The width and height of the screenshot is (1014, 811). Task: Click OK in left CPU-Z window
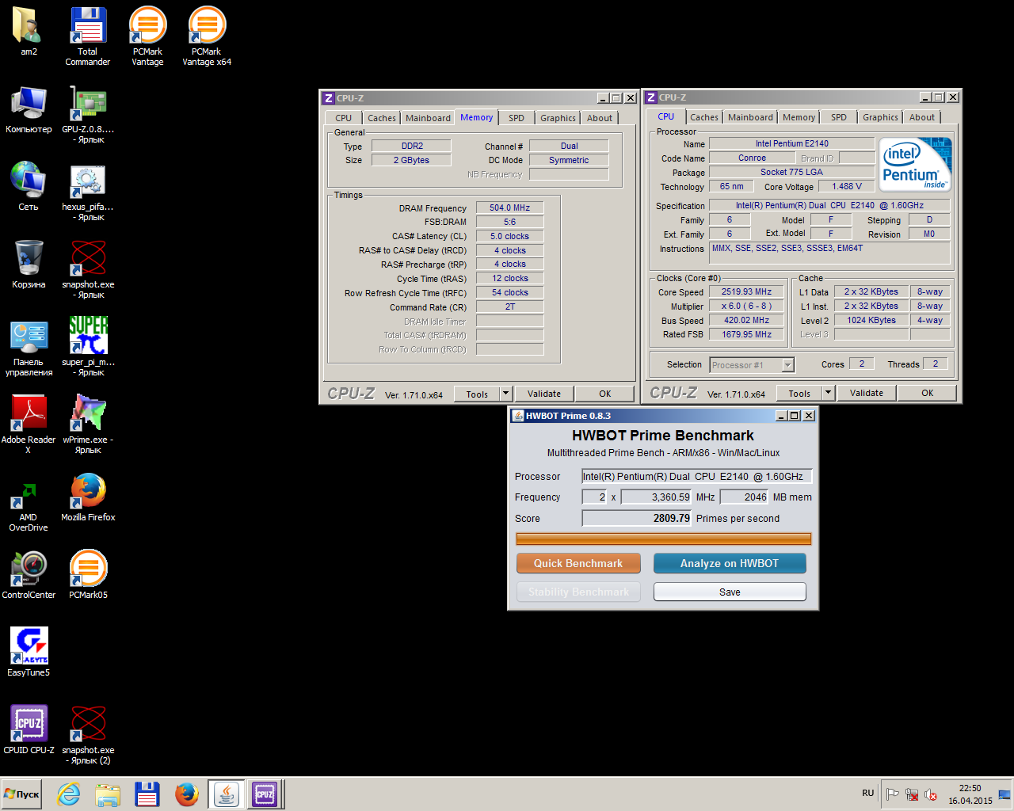(605, 394)
